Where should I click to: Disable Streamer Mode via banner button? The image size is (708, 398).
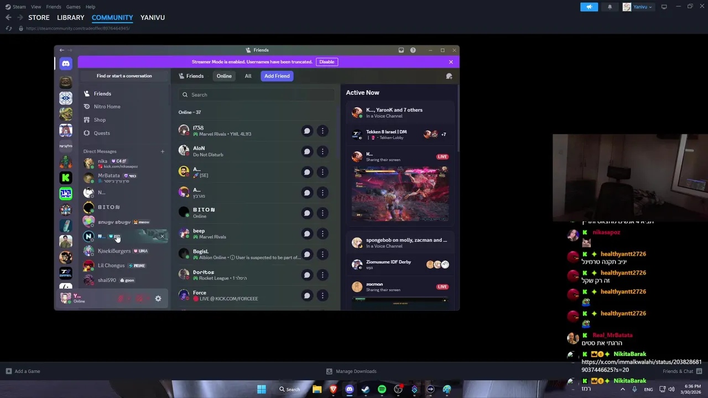point(327,62)
